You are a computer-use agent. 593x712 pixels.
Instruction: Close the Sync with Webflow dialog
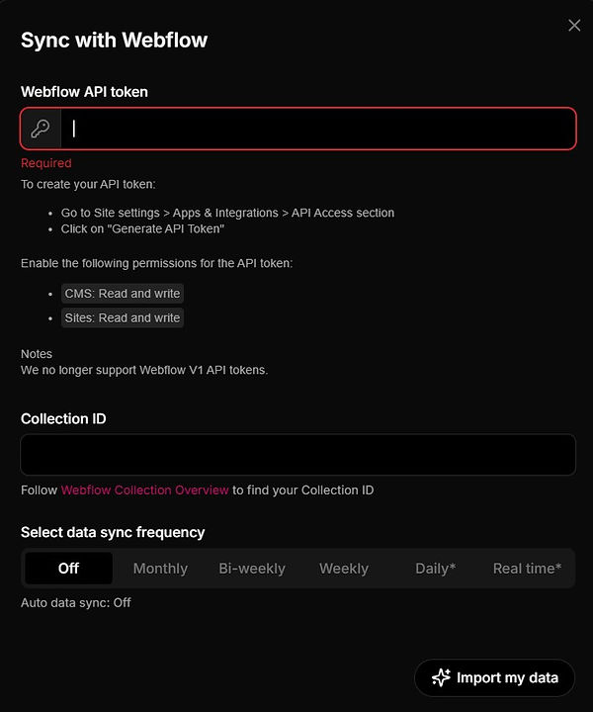click(574, 26)
